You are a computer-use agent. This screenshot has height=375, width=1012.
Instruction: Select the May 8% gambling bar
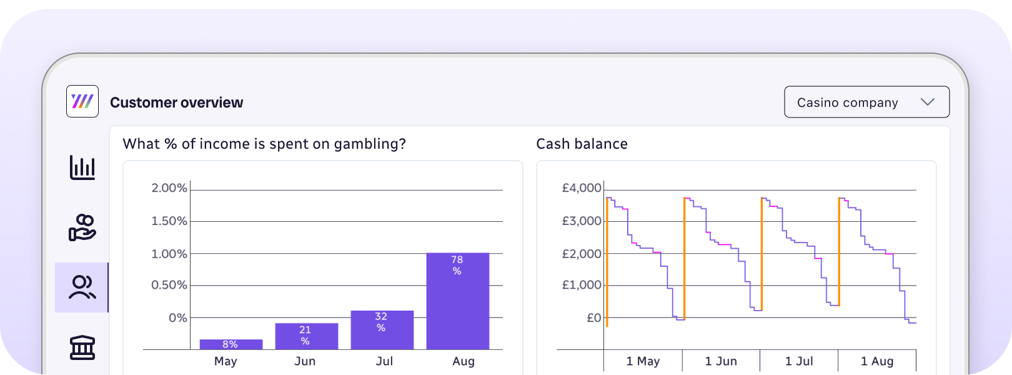click(x=231, y=344)
